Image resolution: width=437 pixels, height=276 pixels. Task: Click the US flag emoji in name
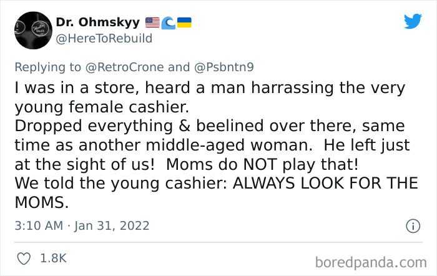pyautogui.click(x=152, y=22)
